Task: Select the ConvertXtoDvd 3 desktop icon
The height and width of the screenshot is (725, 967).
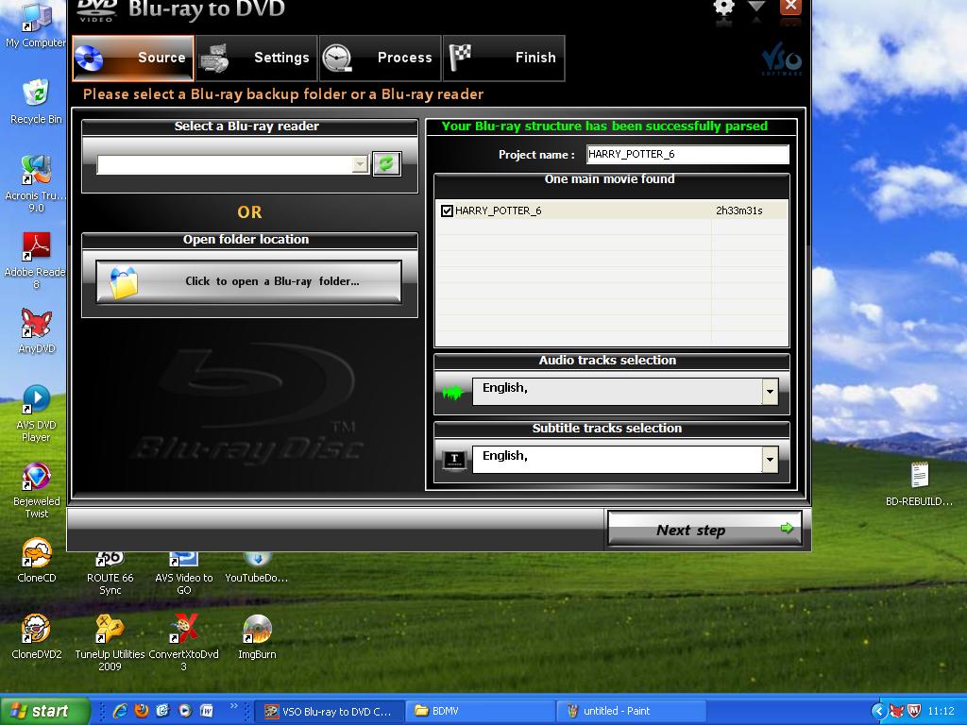Action: coord(184,642)
